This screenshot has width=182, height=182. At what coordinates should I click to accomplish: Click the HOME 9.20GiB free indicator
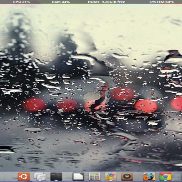[x=106, y=2]
